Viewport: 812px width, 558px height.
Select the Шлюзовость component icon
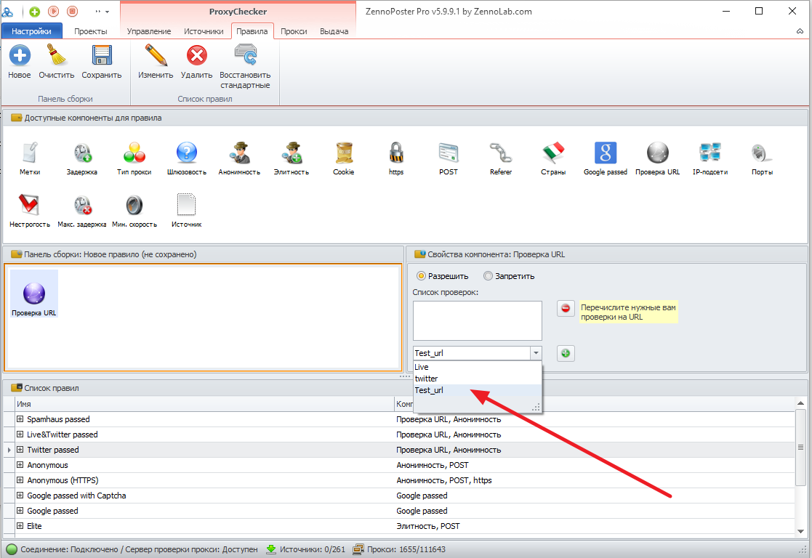click(x=186, y=153)
